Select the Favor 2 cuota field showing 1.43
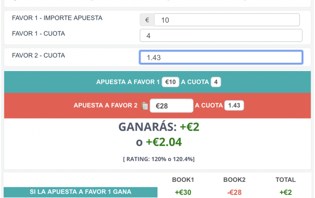 coord(220,57)
